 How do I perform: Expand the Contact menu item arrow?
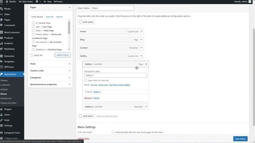click(141, 48)
